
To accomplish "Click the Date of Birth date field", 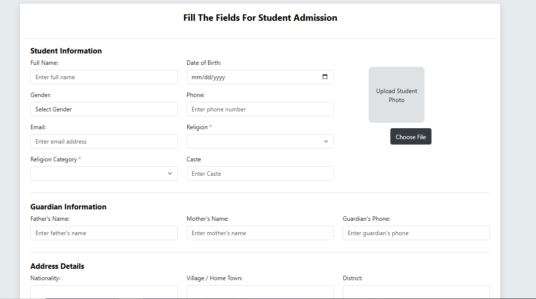I will (253, 77).
